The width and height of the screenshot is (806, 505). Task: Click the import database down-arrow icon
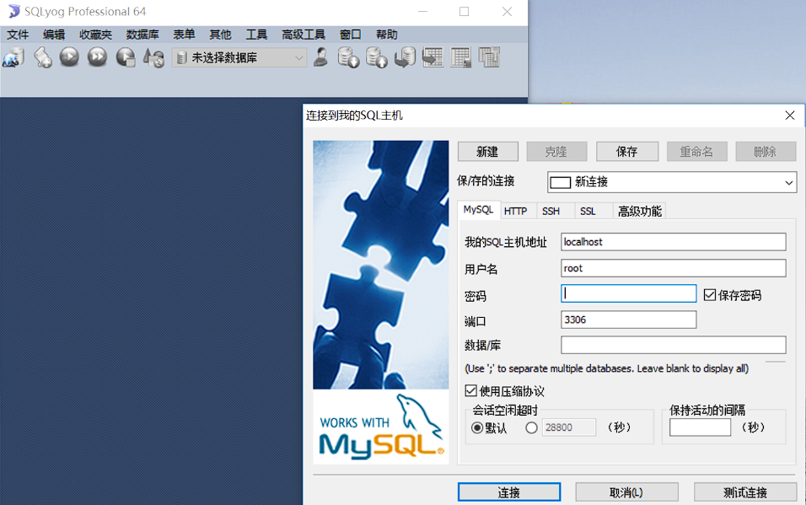tap(348, 57)
